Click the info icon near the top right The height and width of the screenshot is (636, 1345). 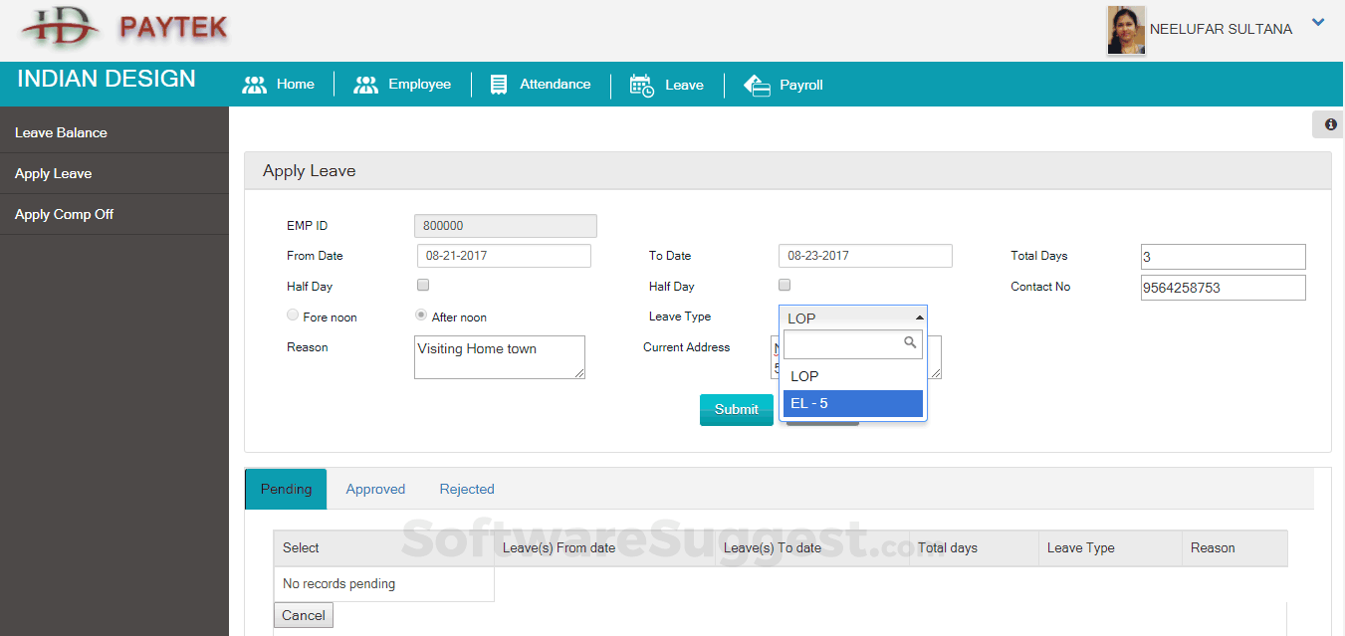(1329, 123)
